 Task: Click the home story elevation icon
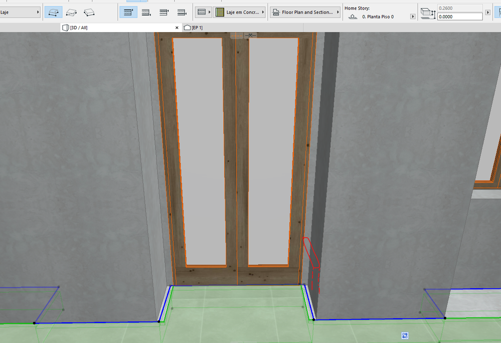click(x=353, y=17)
